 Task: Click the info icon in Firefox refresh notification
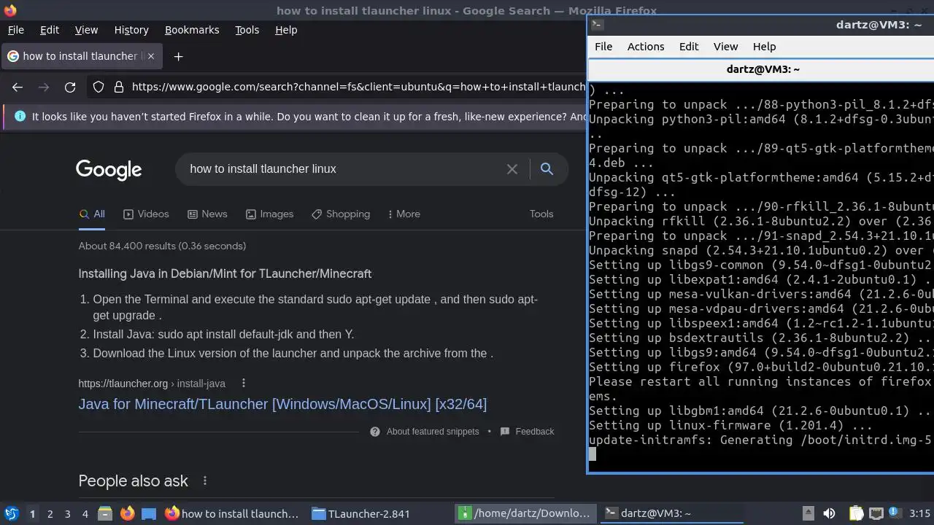pos(20,117)
